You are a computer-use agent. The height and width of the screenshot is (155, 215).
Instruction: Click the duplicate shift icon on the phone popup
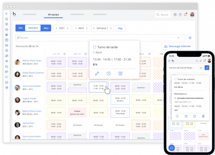point(195,116)
